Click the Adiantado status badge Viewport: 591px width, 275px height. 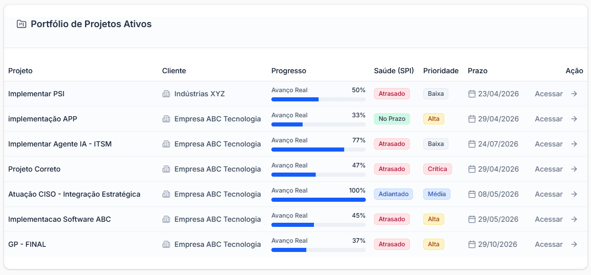point(393,194)
